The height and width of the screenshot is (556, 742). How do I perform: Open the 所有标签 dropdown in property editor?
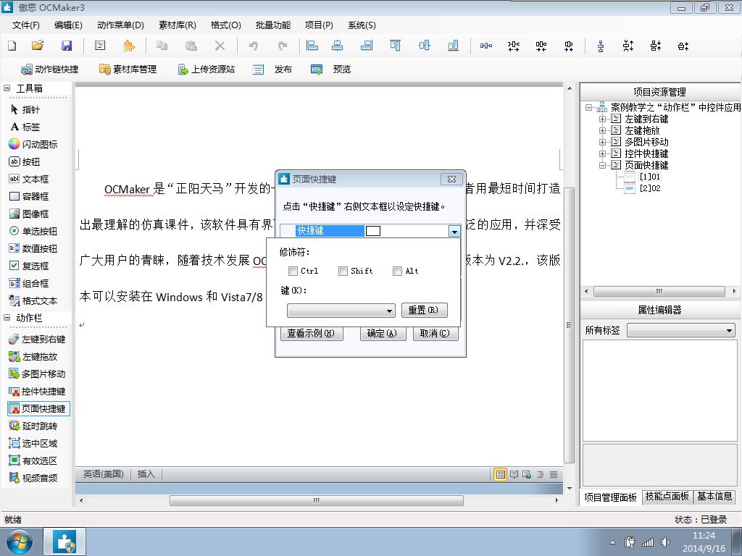click(681, 330)
